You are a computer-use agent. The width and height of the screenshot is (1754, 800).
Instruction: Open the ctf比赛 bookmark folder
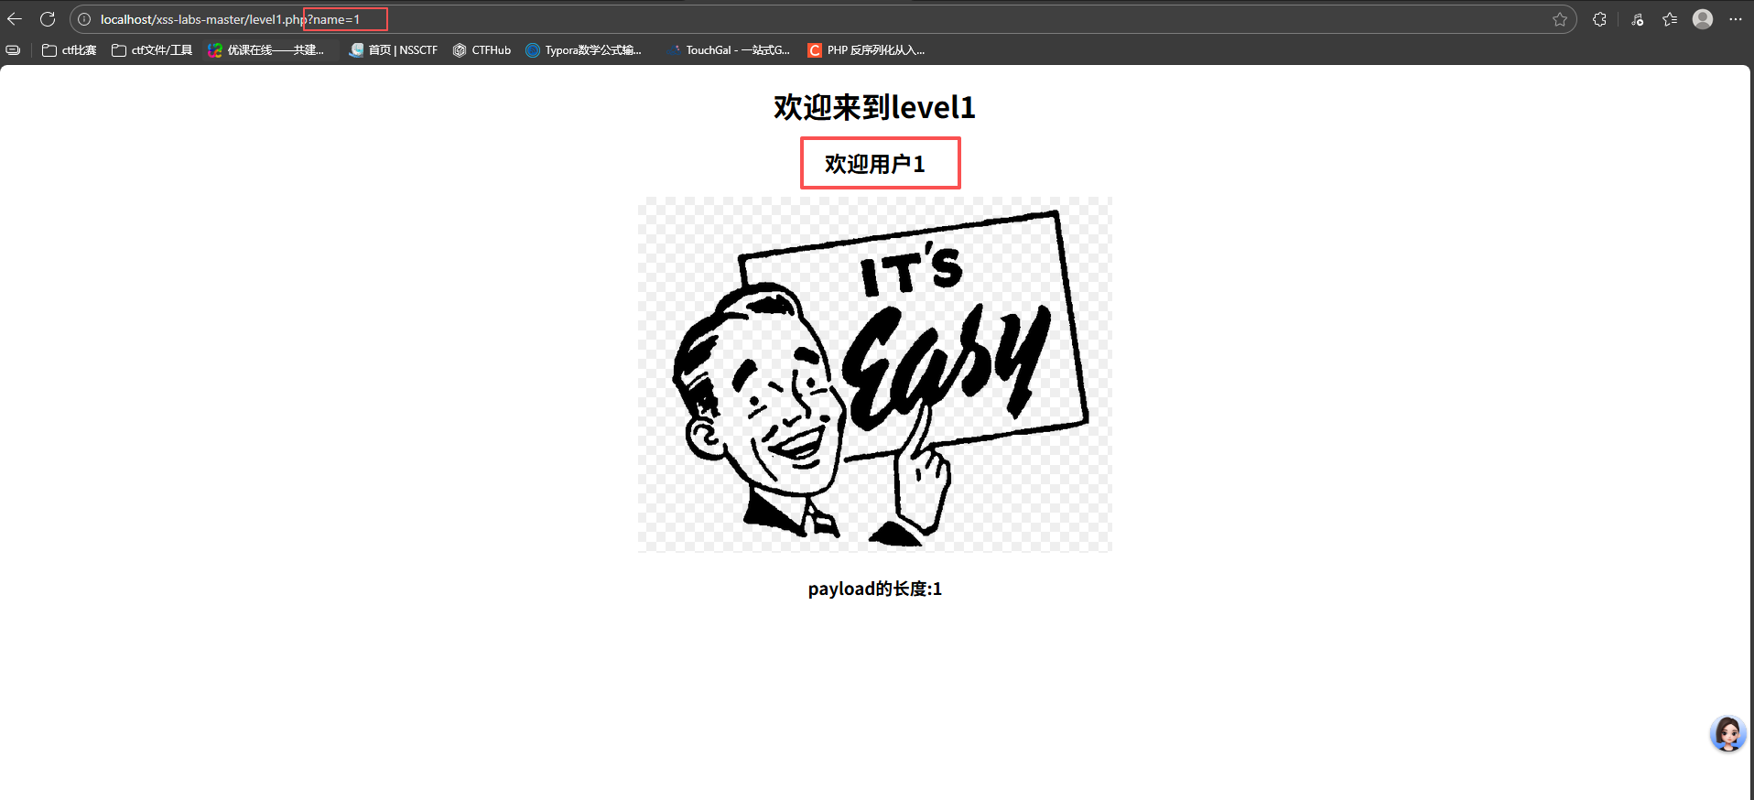click(70, 50)
